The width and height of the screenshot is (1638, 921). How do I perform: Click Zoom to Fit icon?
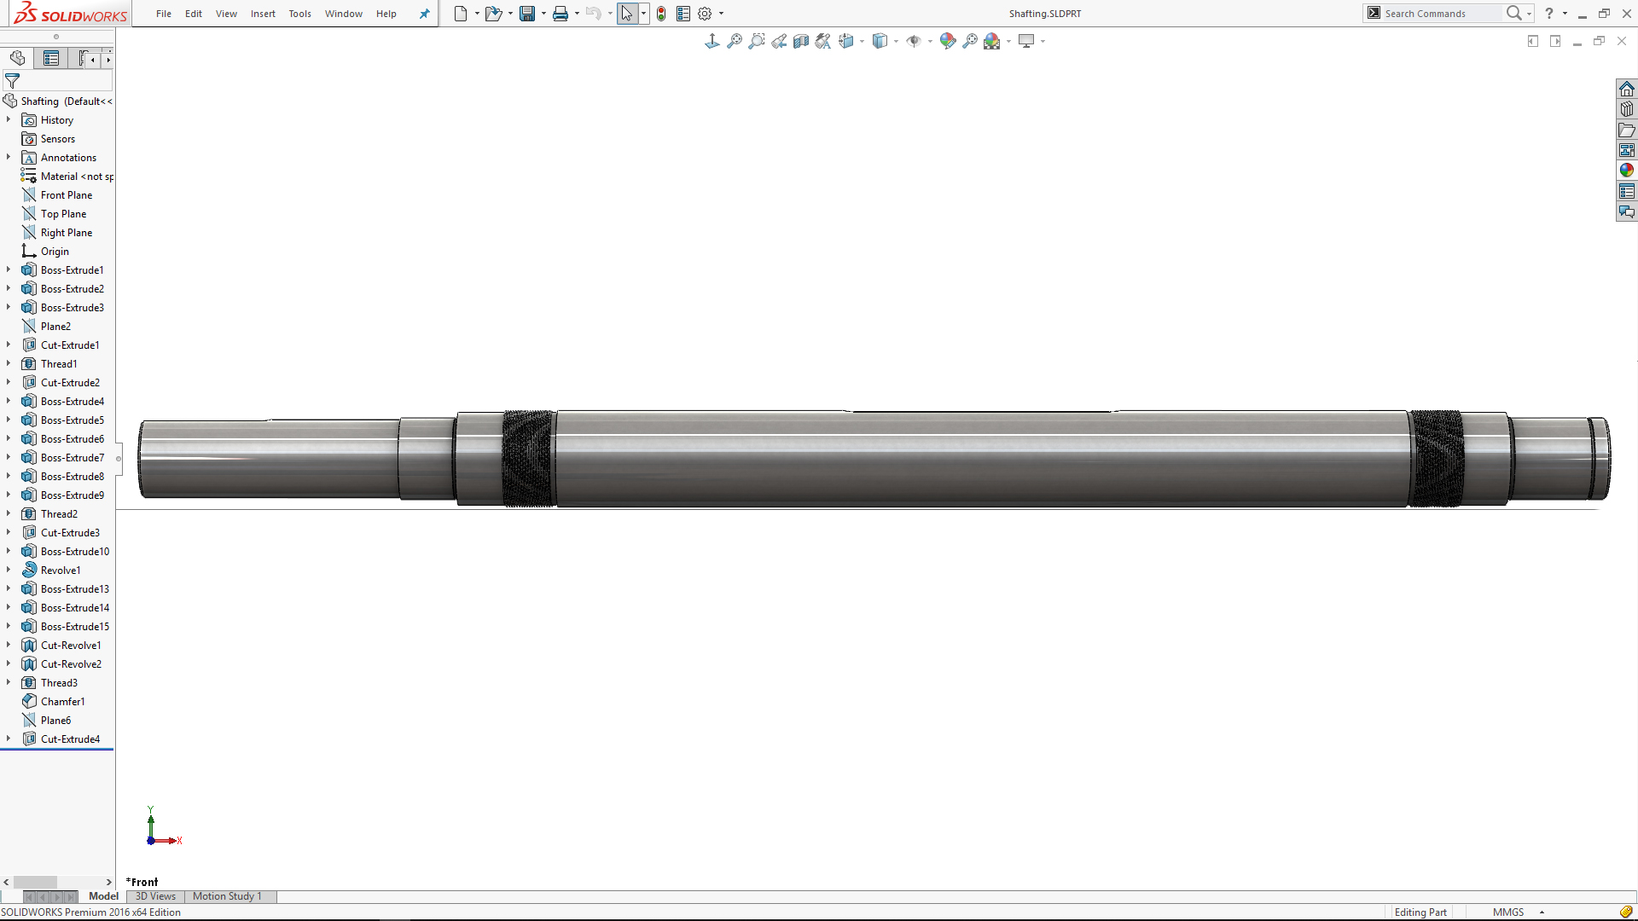click(734, 41)
